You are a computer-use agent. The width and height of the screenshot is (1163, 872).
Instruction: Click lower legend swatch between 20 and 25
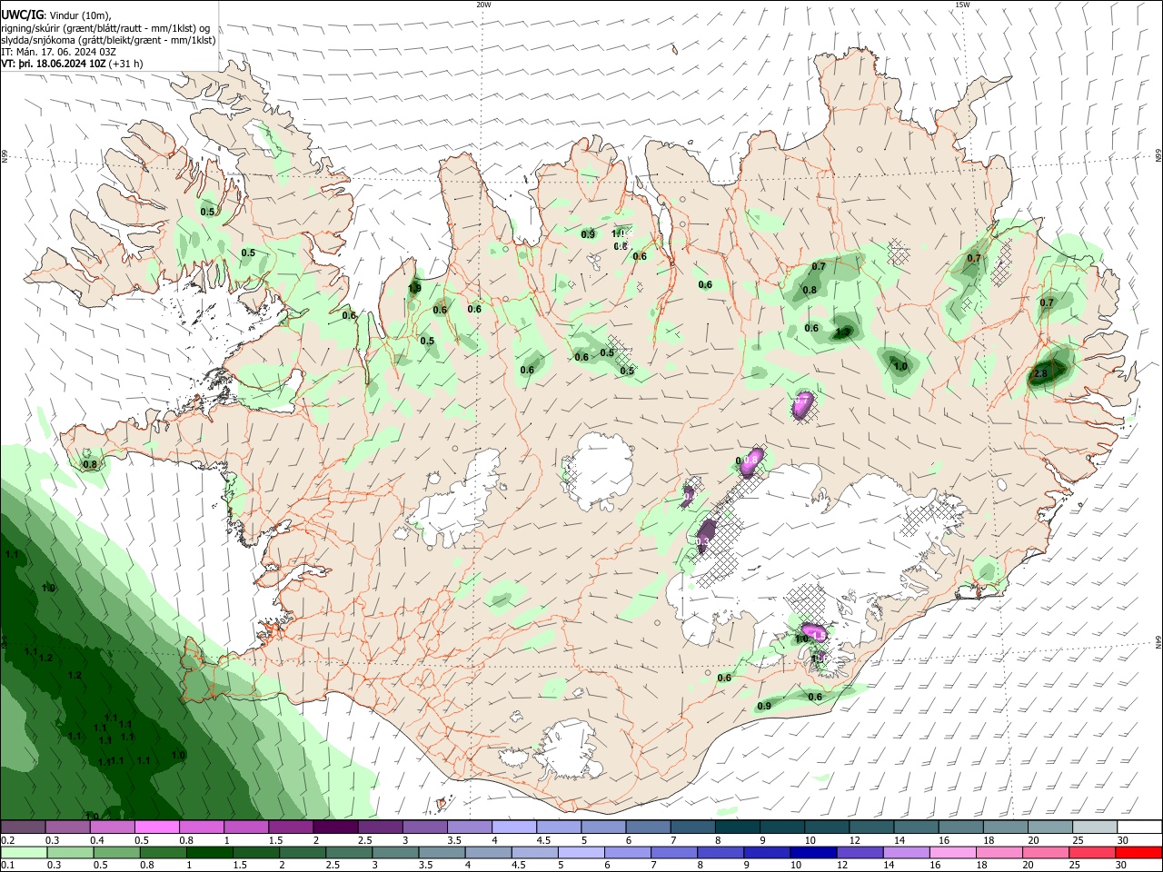(1047, 853)
